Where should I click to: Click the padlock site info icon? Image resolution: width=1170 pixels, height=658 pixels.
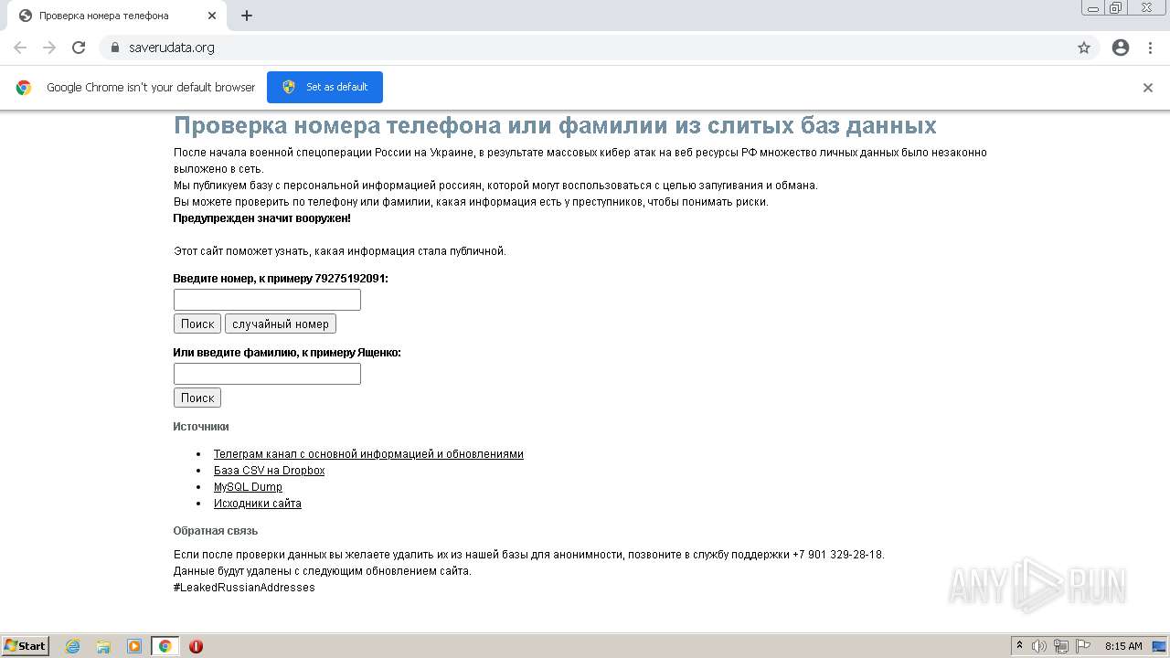(115, 48)
